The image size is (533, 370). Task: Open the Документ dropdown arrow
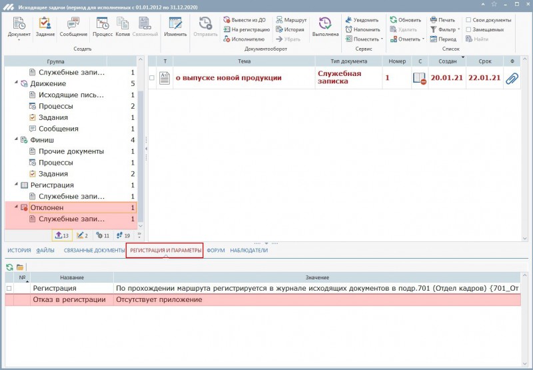pyautogui.click(x=19, y=40)
